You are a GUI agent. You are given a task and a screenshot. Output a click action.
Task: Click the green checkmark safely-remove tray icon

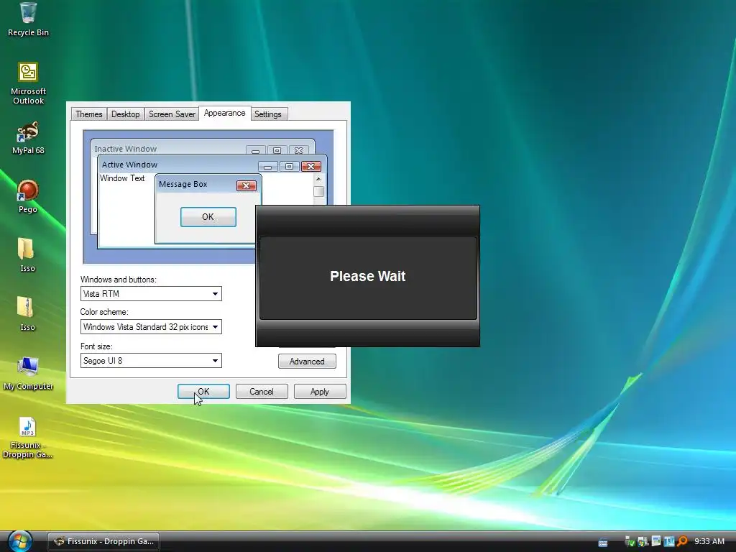pos(630,542)
